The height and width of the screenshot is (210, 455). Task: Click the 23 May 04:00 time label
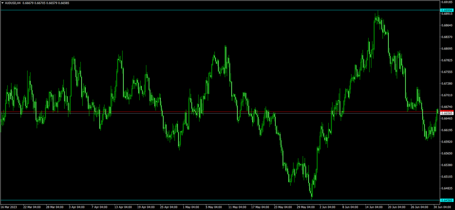[x=283, y=207]
